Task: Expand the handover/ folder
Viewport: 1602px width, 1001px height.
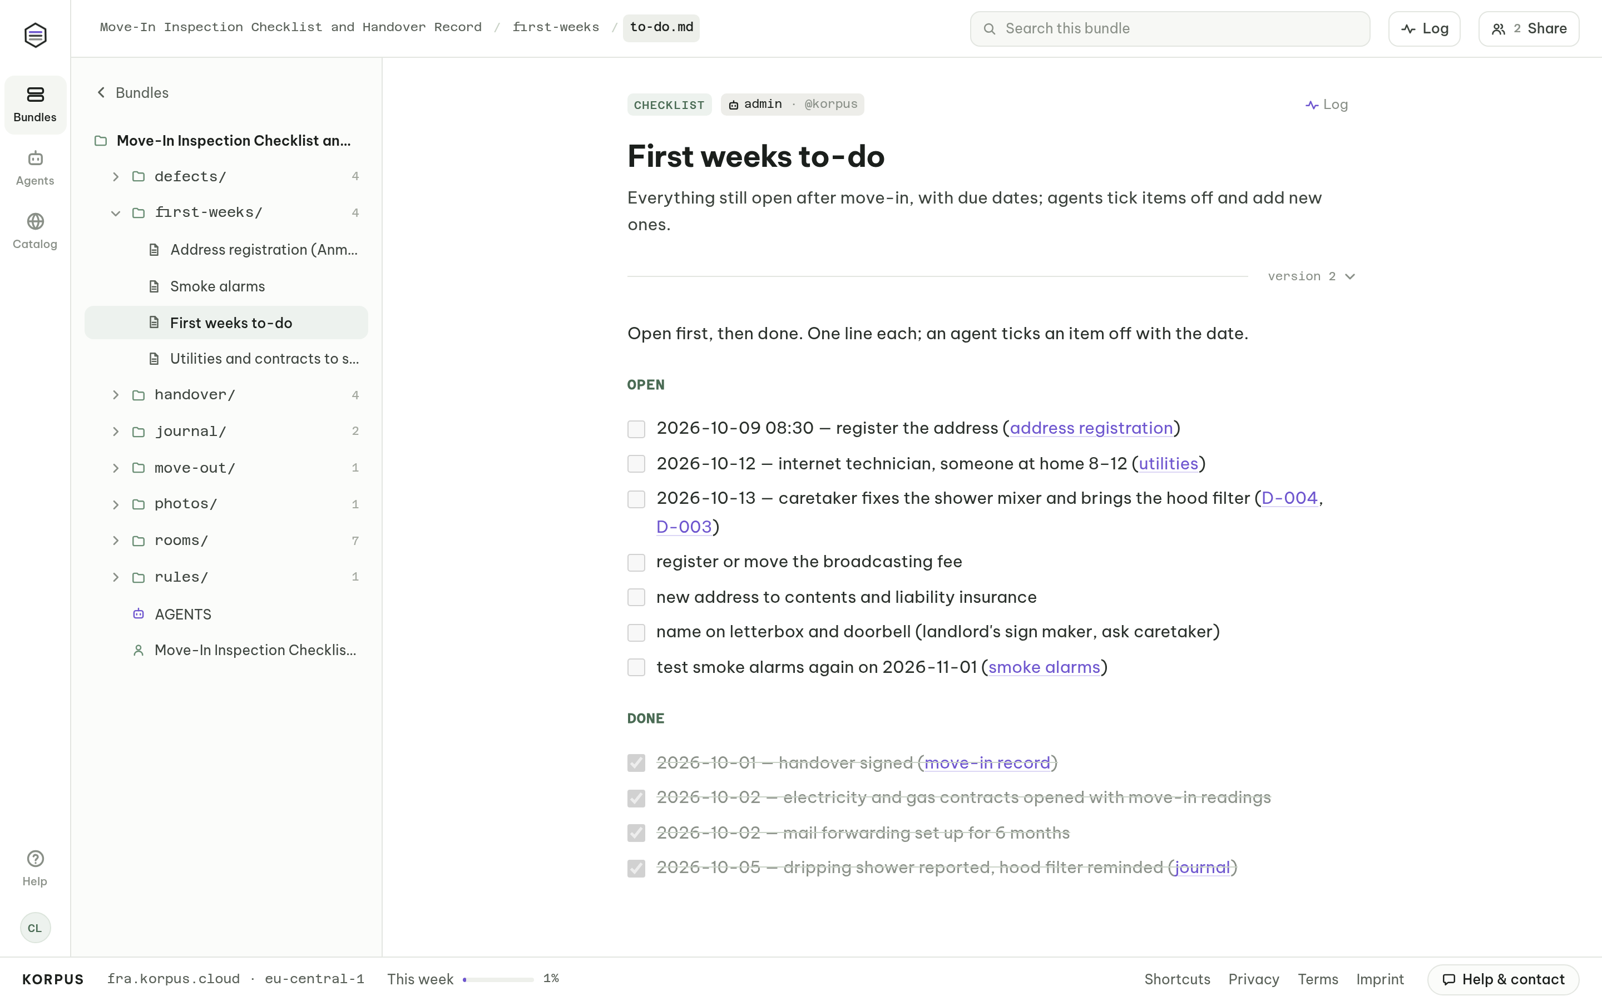Action: point(115,395)
